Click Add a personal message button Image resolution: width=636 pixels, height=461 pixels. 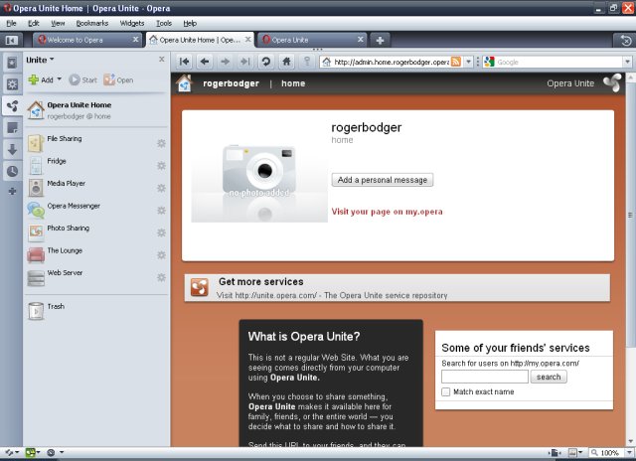coord(383,180)
